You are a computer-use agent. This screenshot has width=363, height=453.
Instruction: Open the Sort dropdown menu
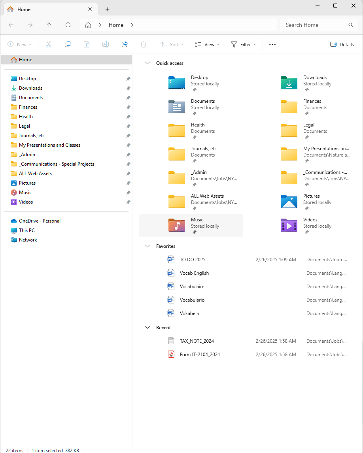[172, 45]
